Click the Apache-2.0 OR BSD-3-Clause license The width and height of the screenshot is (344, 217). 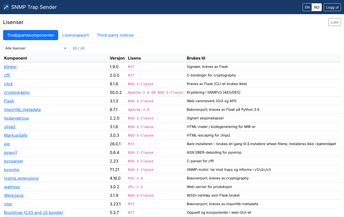pos(156,93)
